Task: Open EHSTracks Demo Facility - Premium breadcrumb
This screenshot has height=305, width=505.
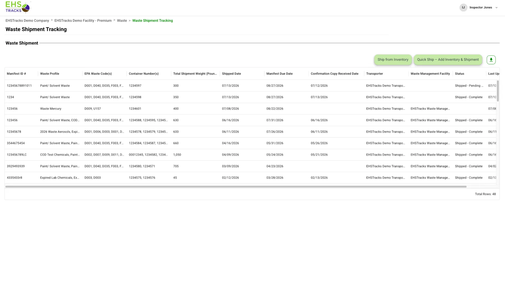Action: 83,20
